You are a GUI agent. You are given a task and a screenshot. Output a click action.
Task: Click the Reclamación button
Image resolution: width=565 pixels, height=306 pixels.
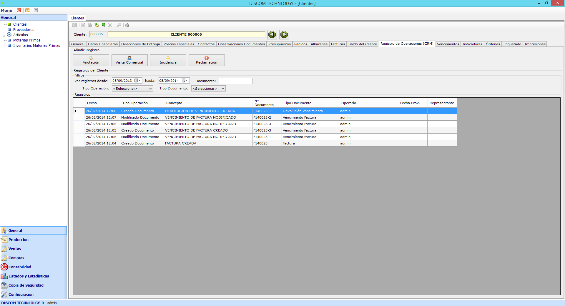(207, 60)
